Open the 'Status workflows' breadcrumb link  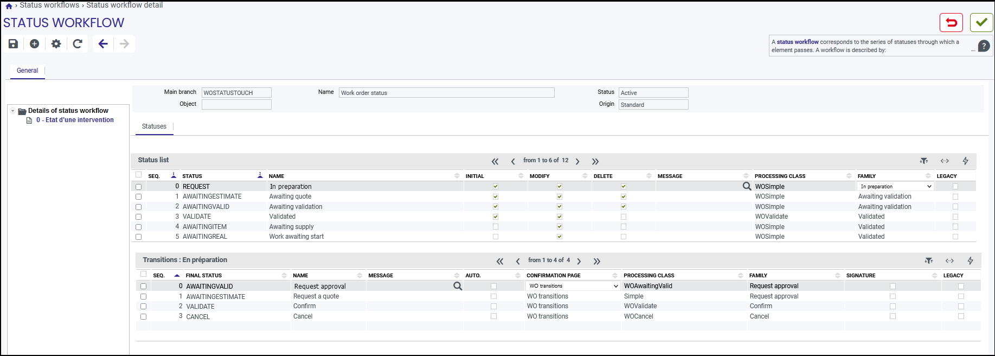coord(49,5)
